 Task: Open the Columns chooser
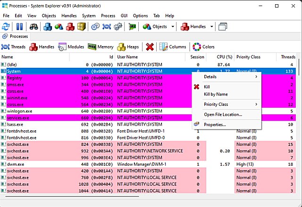[x=173, y=47]
